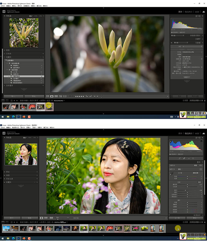Open People view icon in upper Library toolbar
This screenshot has width=207, height=243.
point(65,96)
